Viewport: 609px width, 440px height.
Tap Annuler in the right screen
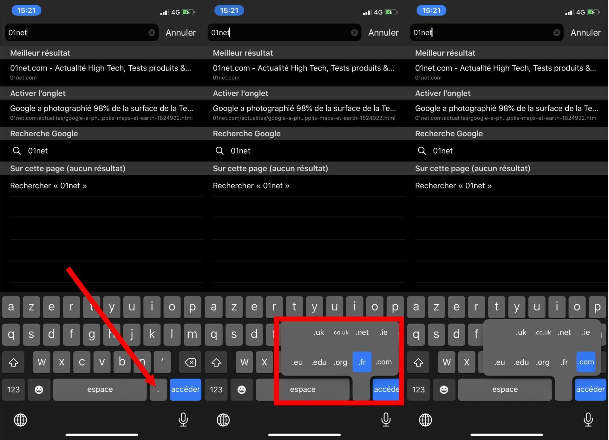[586, 32]
